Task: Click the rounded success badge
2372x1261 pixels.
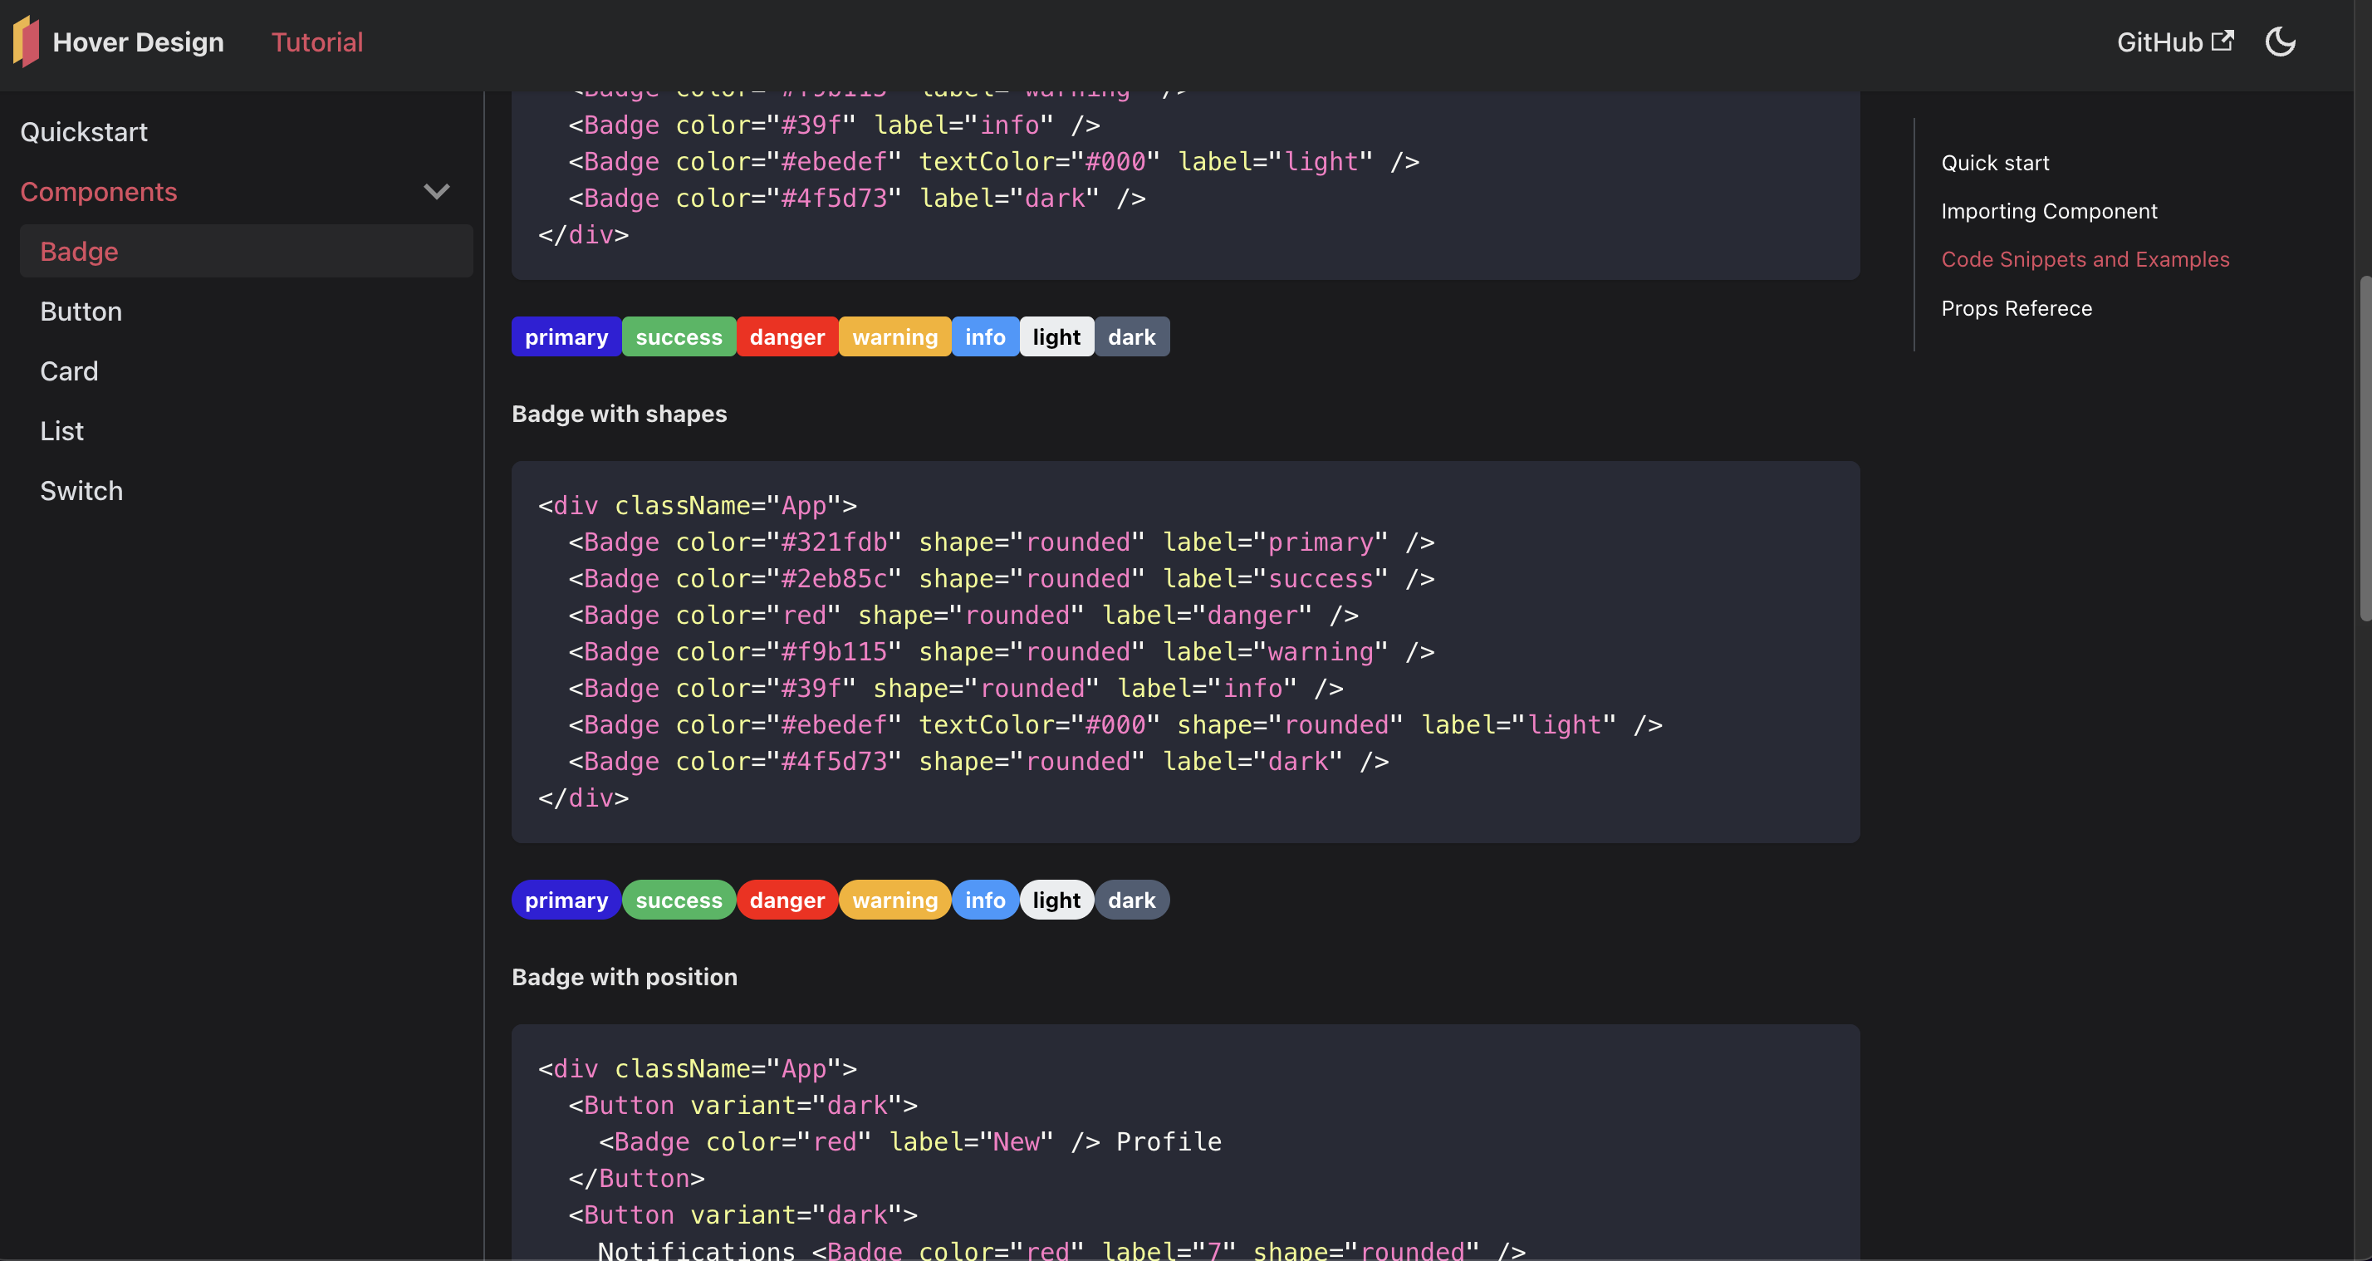Action: [x=678, y=900]
